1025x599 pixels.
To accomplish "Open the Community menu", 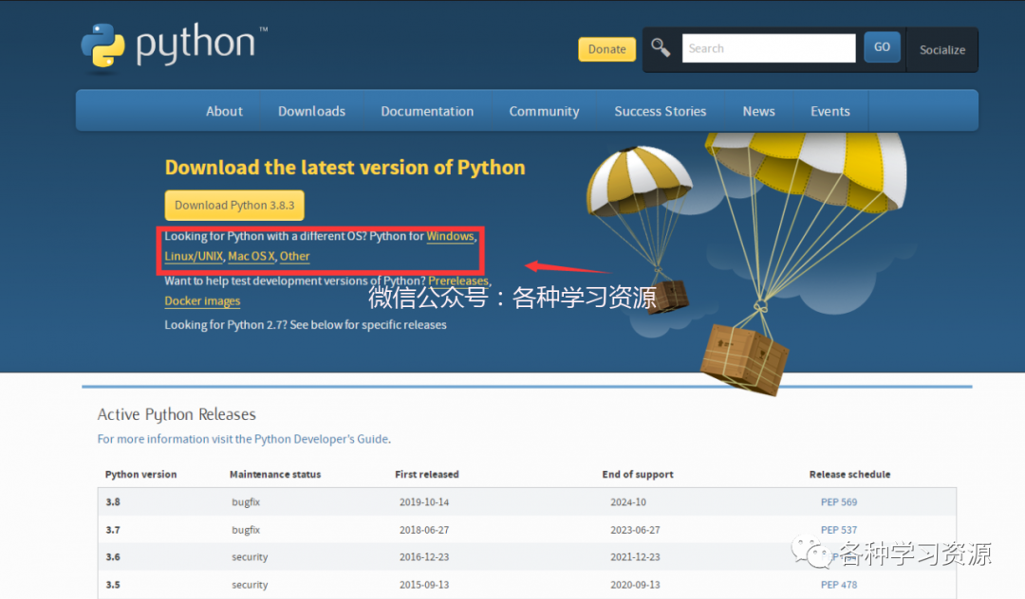I will (x=545, y=111).
